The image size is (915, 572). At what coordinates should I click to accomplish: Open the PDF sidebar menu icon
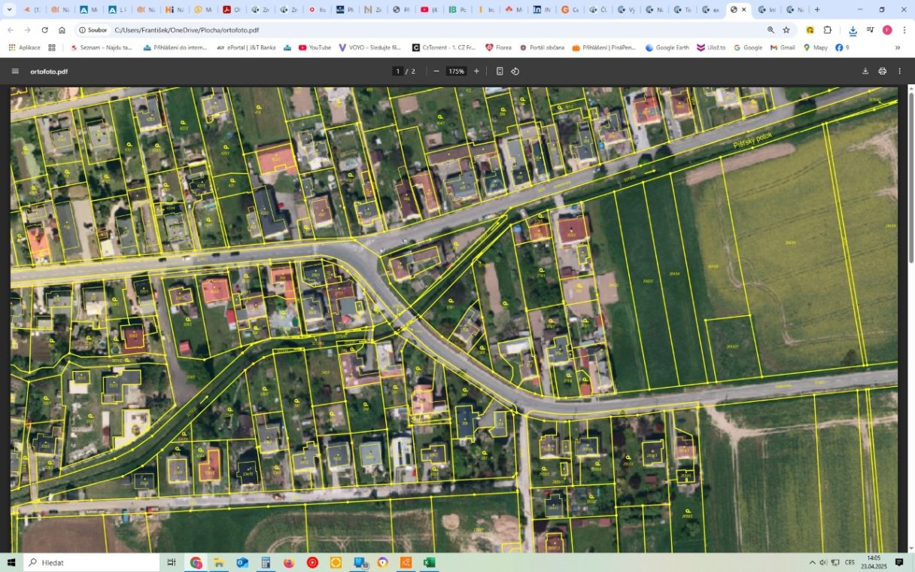pos(15,71)
